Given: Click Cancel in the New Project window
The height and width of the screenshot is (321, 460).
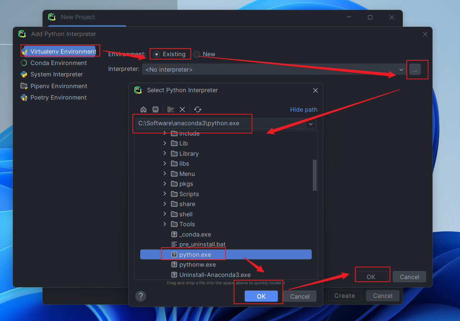Looking at the screenshot, I should pos(383,296).
